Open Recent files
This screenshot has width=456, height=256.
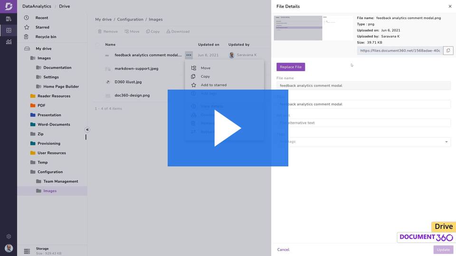pos(42,18)
